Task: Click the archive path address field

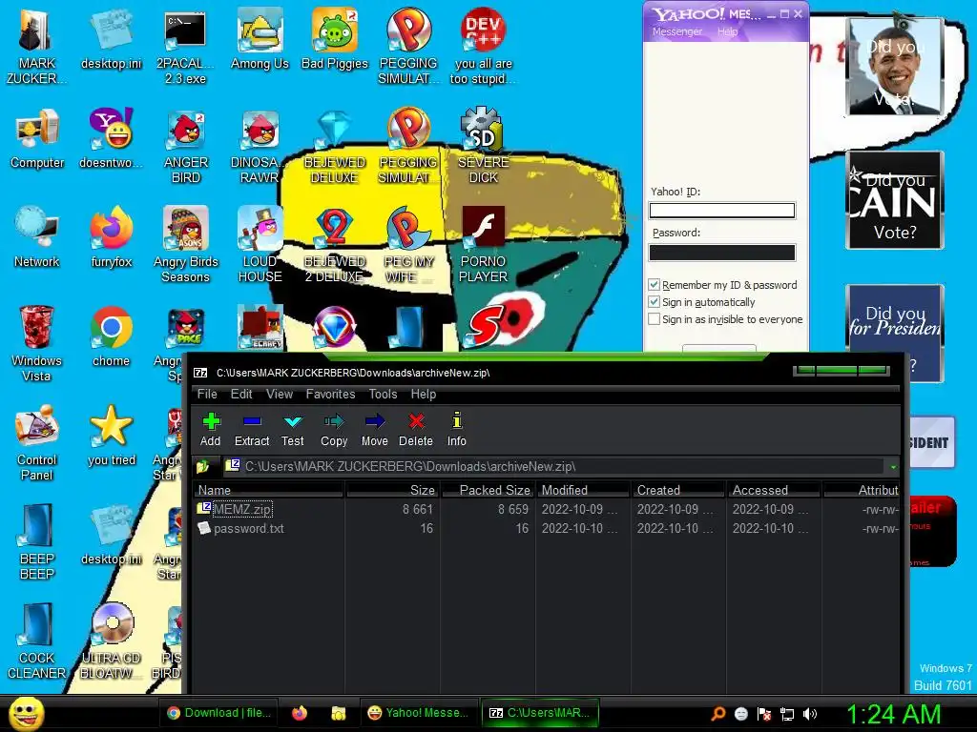Action: (x=553, y=466)
